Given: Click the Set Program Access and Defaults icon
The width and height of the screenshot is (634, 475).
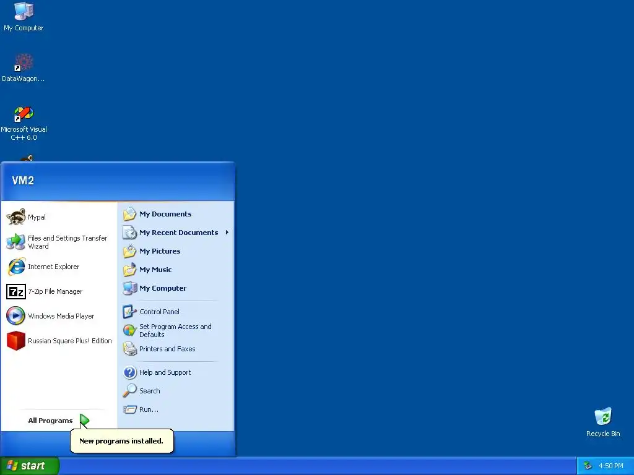Looking at the screenshot, I should tap(130, 330).
